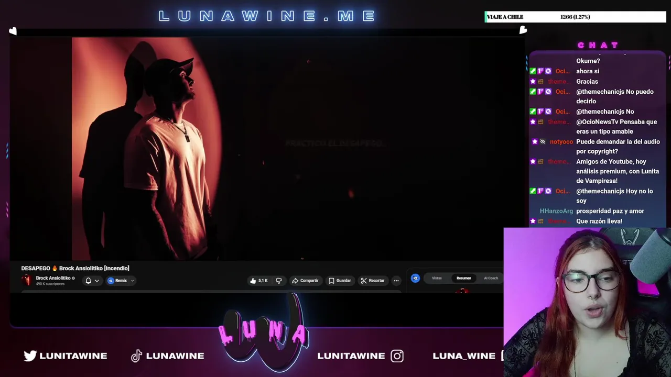Click the streamer webcam overlay
Viewport: 671px width, 377px height.
point(587,302)
